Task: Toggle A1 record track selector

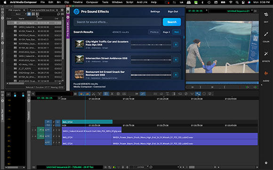Action: pyautogui.click(x=48, y=130)
